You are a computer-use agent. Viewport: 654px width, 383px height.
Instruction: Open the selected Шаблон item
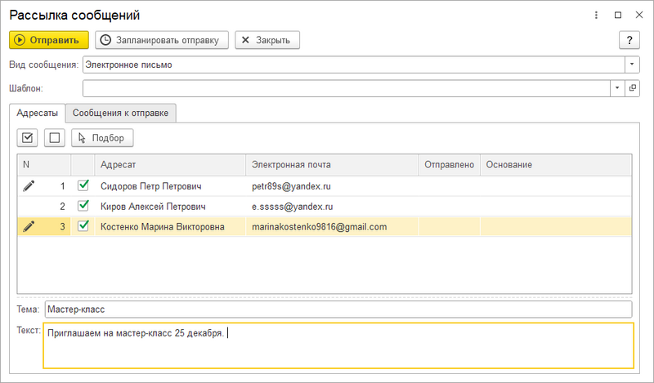click(x=632, y=88)
